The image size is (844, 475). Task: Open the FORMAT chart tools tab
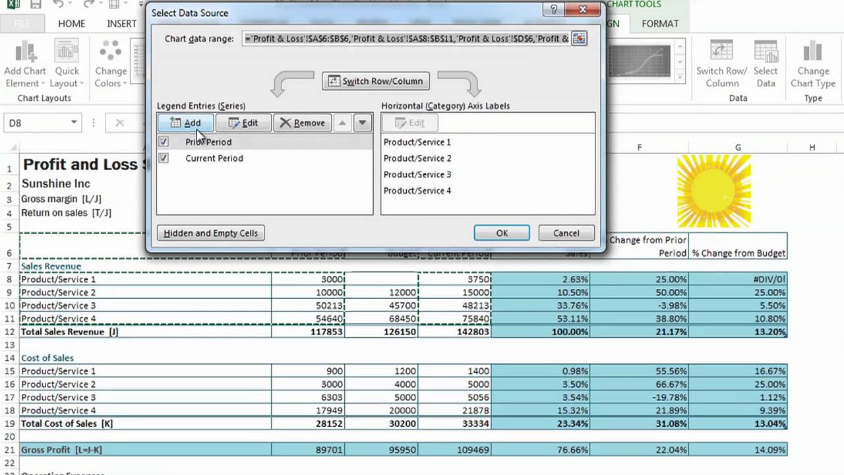660,24
